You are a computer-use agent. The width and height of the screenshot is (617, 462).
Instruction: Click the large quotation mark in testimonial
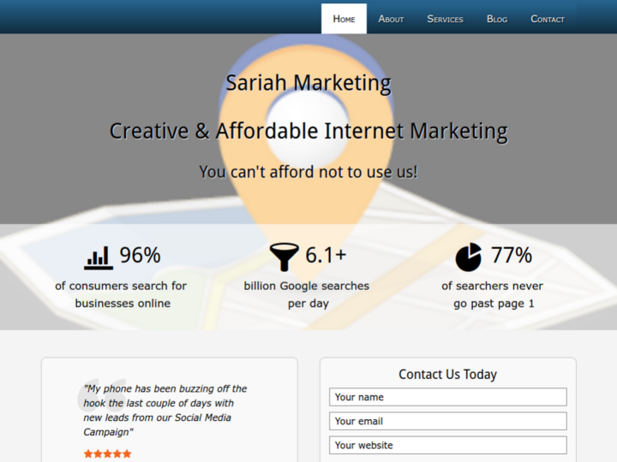click(x=104, y=395)
